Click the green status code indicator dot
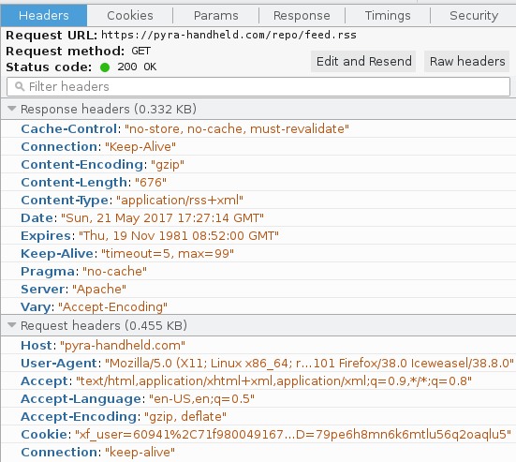 105,67
